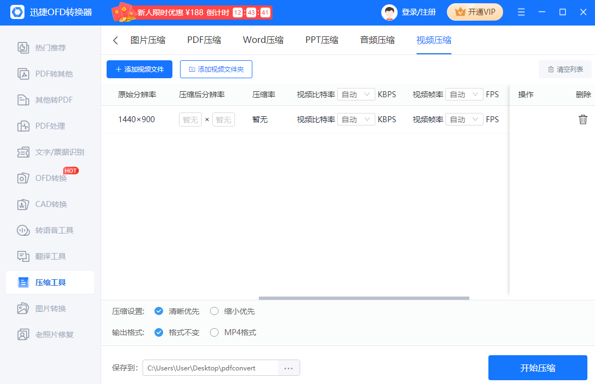Choose the 其他转PDF sidebar icon
Viewport: 595px width, 384px height.
pos(23,100)
